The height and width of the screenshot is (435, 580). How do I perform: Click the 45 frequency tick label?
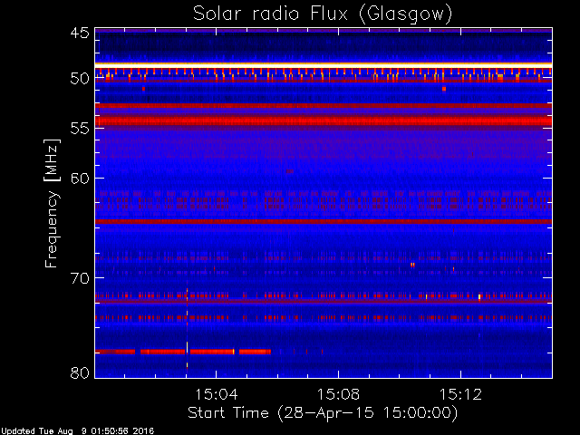80,34
